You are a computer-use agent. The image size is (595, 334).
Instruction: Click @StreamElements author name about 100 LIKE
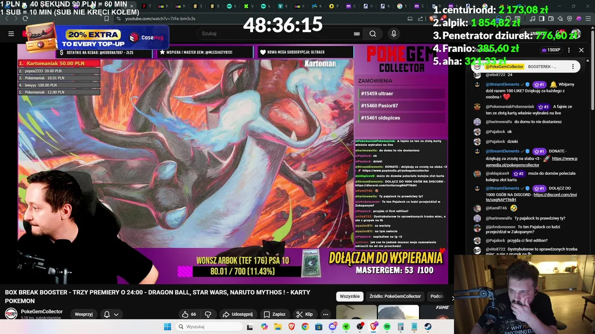click(x=502, y=84)
